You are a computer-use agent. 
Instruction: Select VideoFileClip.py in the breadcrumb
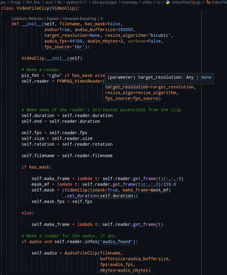(x=186, y=2)
